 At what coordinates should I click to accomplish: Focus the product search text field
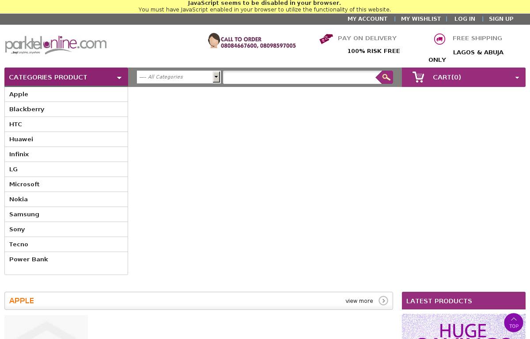click(x=299, y=77)
